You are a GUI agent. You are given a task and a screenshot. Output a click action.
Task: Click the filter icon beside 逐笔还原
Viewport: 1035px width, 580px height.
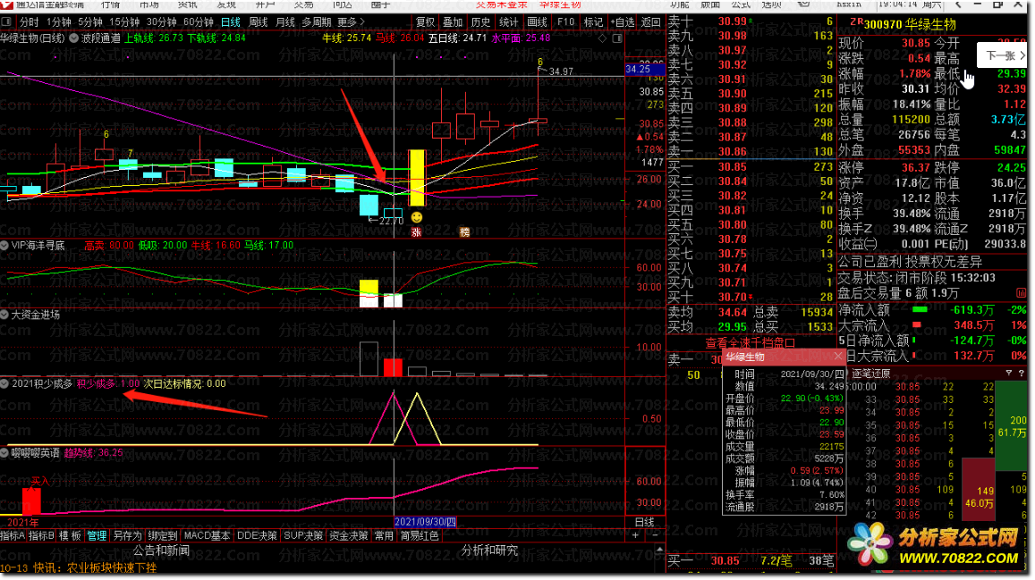[1008, 373]
